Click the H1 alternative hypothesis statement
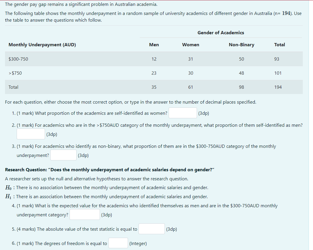The width and height of the screenshot is (313, 250). point(106,197)
